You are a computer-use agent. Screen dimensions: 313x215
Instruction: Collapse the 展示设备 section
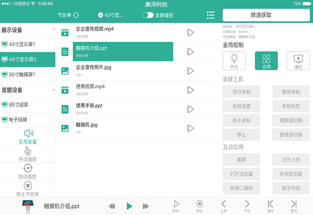coord(53,30)
